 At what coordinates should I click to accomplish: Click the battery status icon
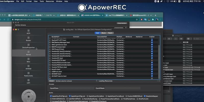[x=175, y=1]
